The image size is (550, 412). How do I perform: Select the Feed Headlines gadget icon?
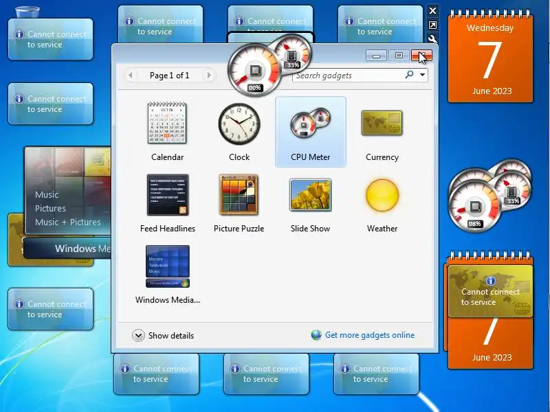click(167, 195)
